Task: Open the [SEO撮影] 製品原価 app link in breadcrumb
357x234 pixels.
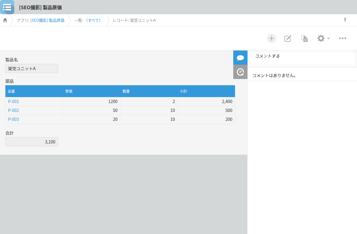Action: click(x=47, y=20)
